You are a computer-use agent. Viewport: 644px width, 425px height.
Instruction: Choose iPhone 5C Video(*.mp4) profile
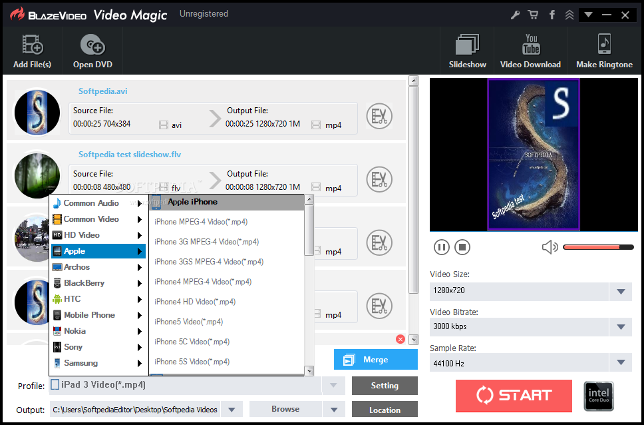point(227,342)
